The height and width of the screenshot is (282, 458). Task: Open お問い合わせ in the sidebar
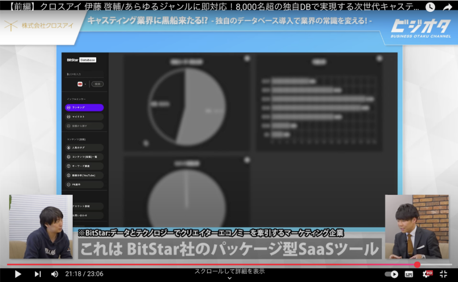[88, 215]
